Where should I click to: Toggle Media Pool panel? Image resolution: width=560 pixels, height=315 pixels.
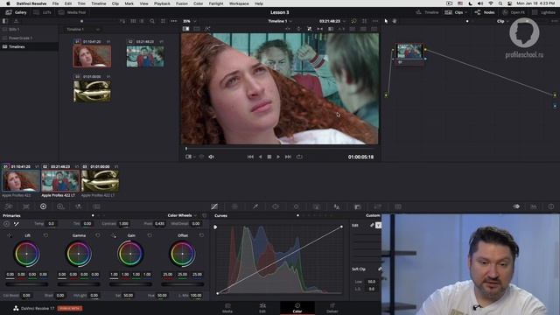click(72, 12)
